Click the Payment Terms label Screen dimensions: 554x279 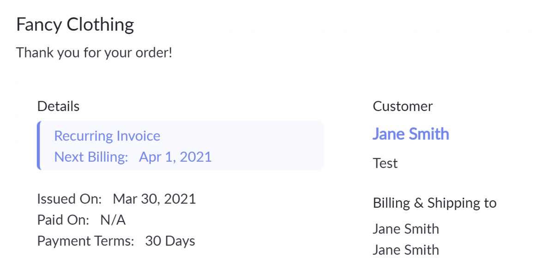coord(85,241)
